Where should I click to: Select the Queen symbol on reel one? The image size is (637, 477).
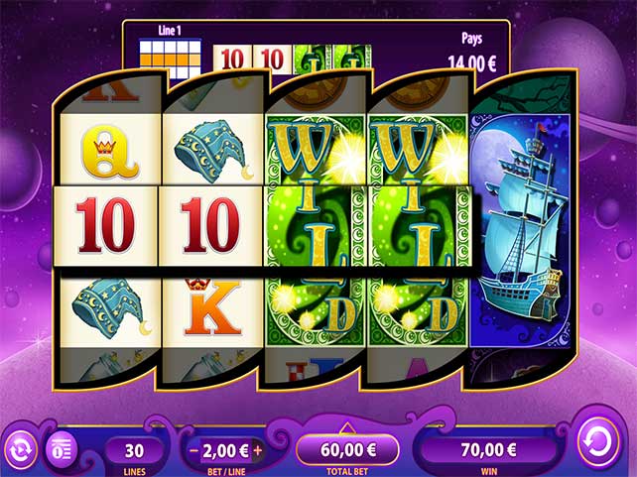(110, 152)
